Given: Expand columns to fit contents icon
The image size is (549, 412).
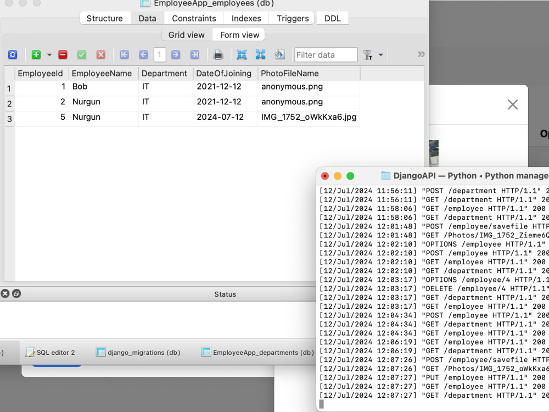Looking at the screenshot, I should click(x=260, y=54).
